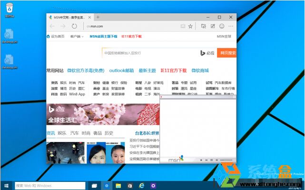The height and width of the screenshot is (190, 305).
Task: Open Settings gear on taskbar
Action: tap(153, 186)
